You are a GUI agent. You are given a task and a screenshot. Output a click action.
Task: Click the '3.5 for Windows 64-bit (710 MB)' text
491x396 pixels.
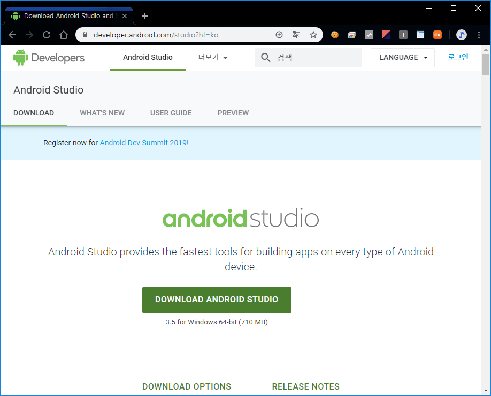[x=217, y=322]
